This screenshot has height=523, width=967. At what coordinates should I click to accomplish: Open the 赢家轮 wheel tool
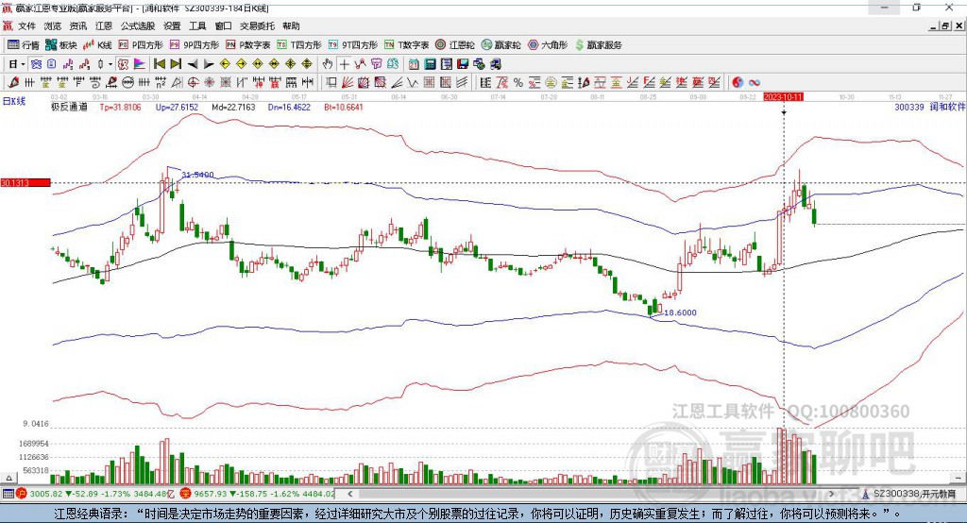pos(500,45)
